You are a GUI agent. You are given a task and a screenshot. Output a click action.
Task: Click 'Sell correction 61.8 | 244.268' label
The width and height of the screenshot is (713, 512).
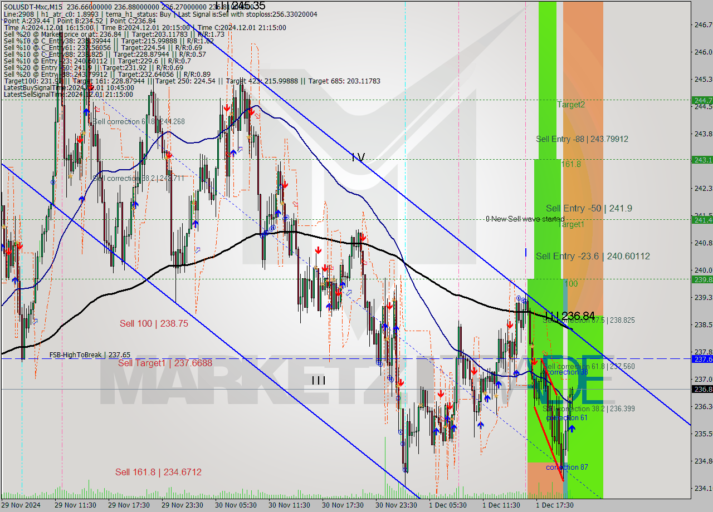[x=139, y=121]
